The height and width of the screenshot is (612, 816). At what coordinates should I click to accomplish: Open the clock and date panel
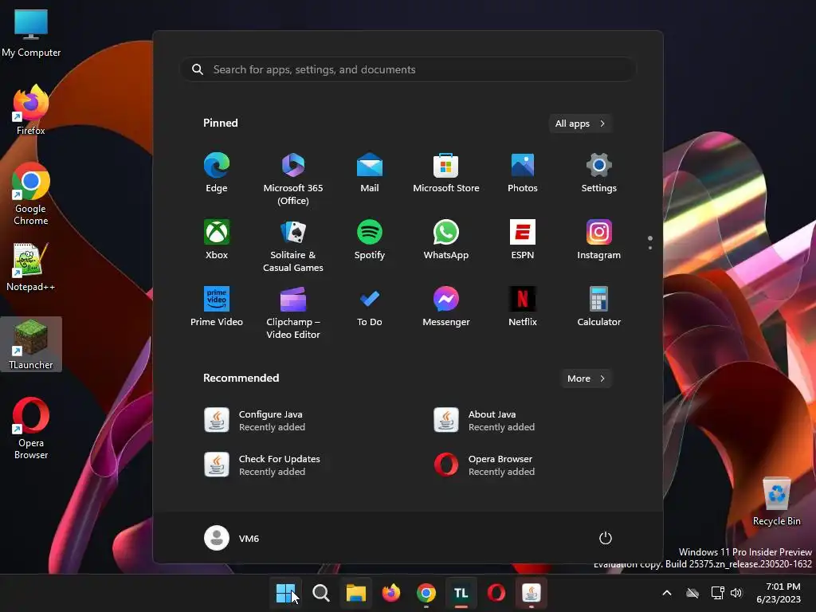point(779,593)
